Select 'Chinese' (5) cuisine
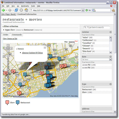The height and width of the screenshot is (119, 119). 87,46
